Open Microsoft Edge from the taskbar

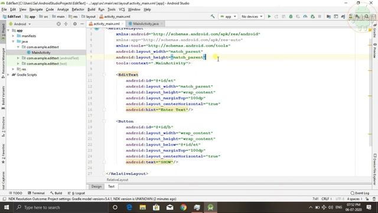129,207
